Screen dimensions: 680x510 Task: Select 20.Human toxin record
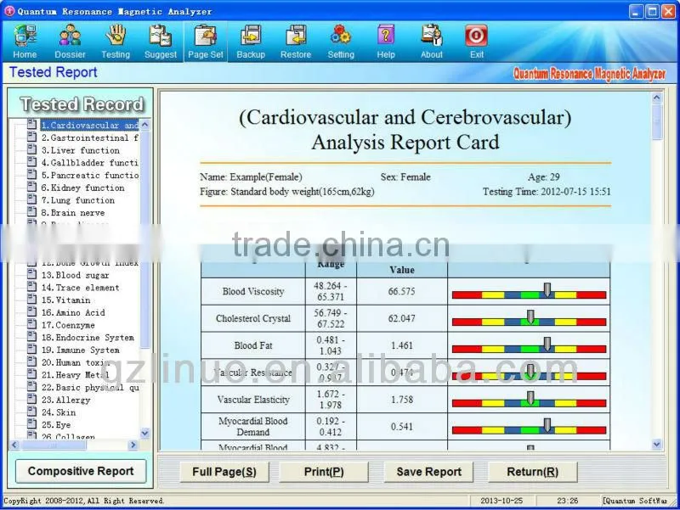coord(75,363)
